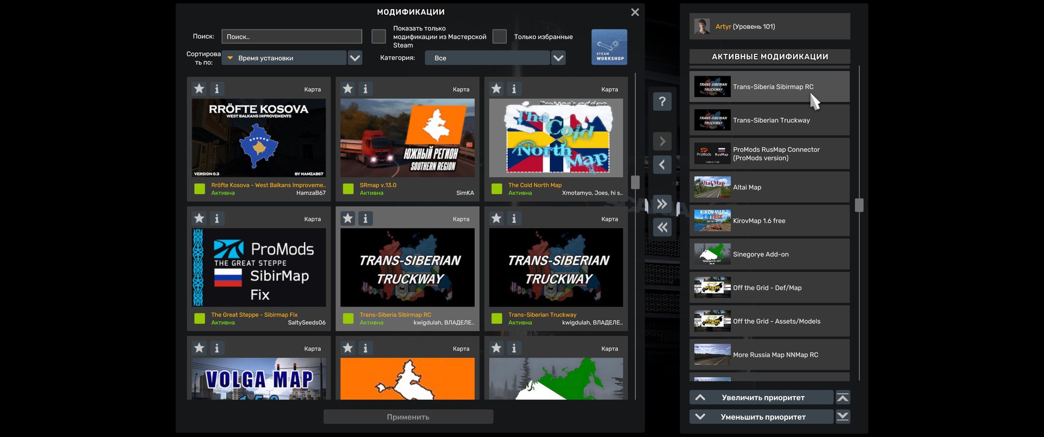Open info for Rröfte Kosova mod
This screenshot has width=1044, height=437.
point(217,89)
